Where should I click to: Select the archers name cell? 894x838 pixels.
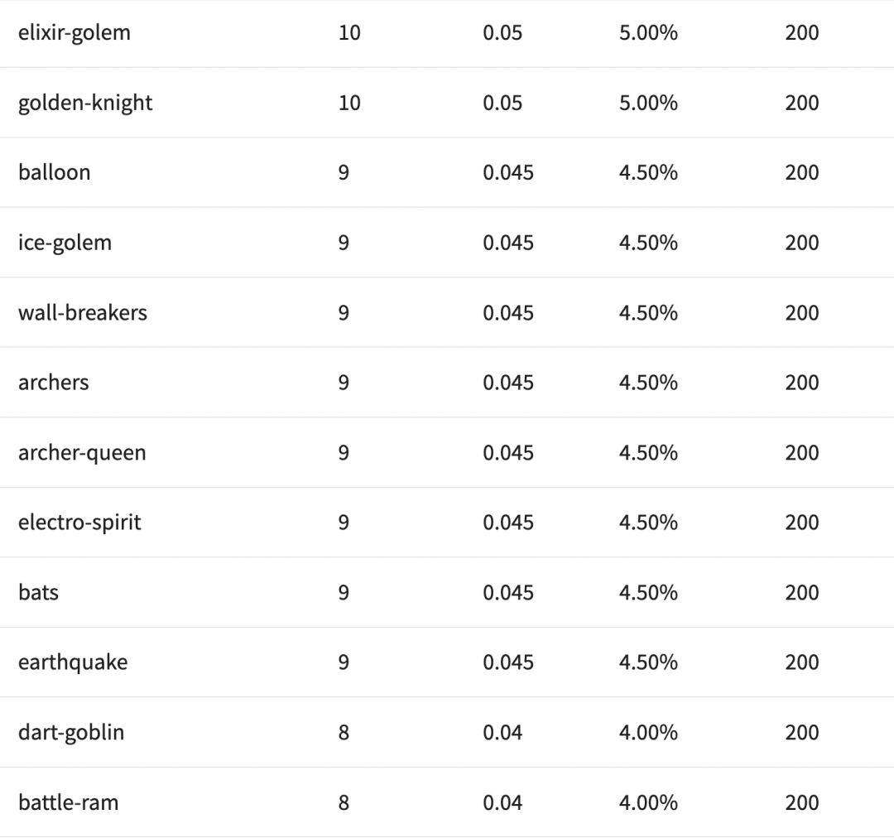(54, 383)
